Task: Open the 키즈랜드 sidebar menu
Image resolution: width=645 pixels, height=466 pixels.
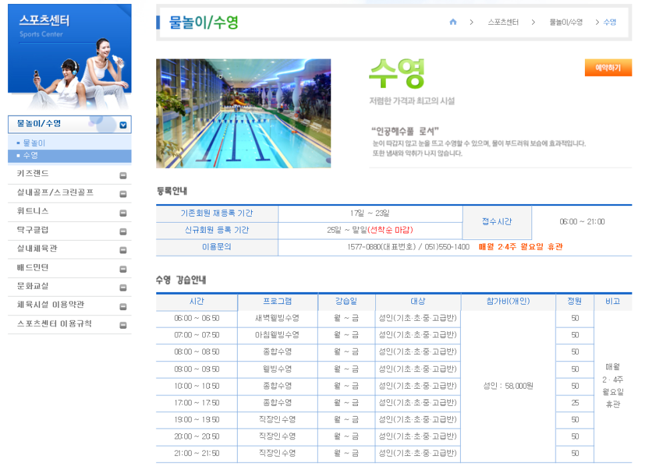Action: 69,174
